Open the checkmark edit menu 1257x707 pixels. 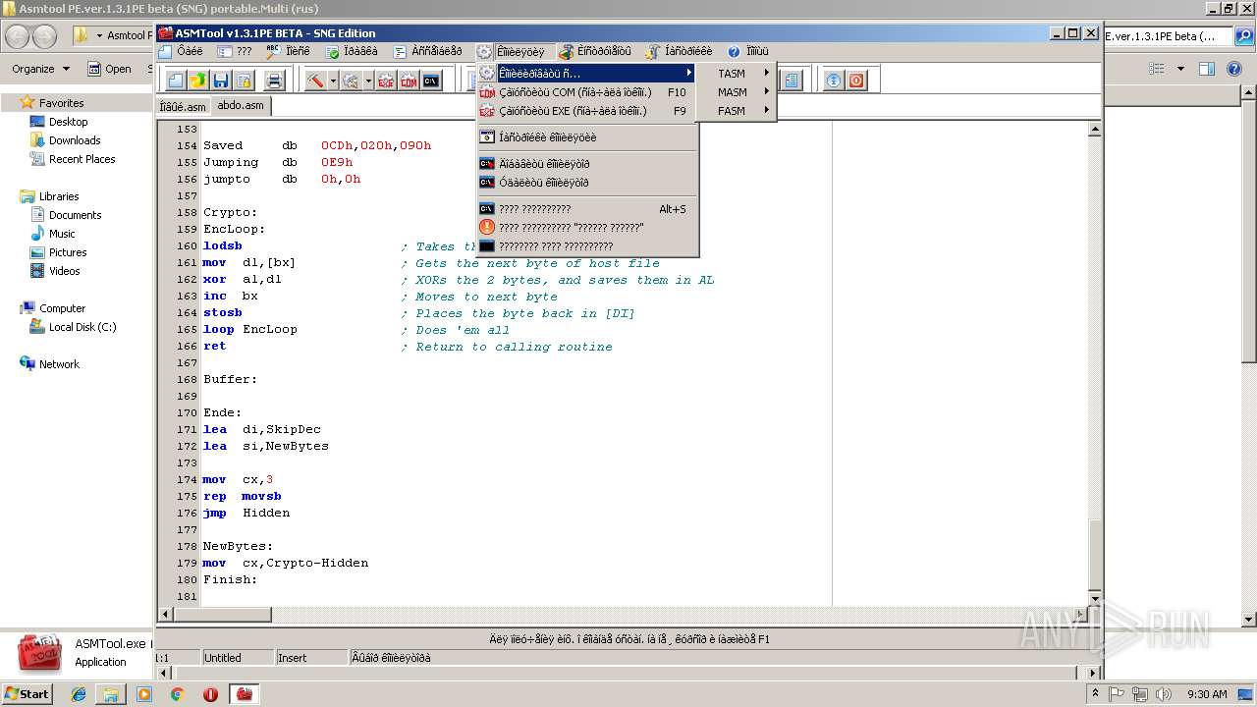352,51
